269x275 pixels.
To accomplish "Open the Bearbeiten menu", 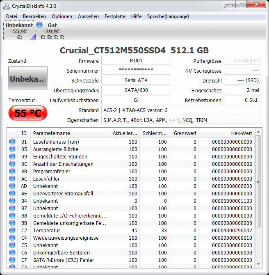I will [x=34, y=16].
